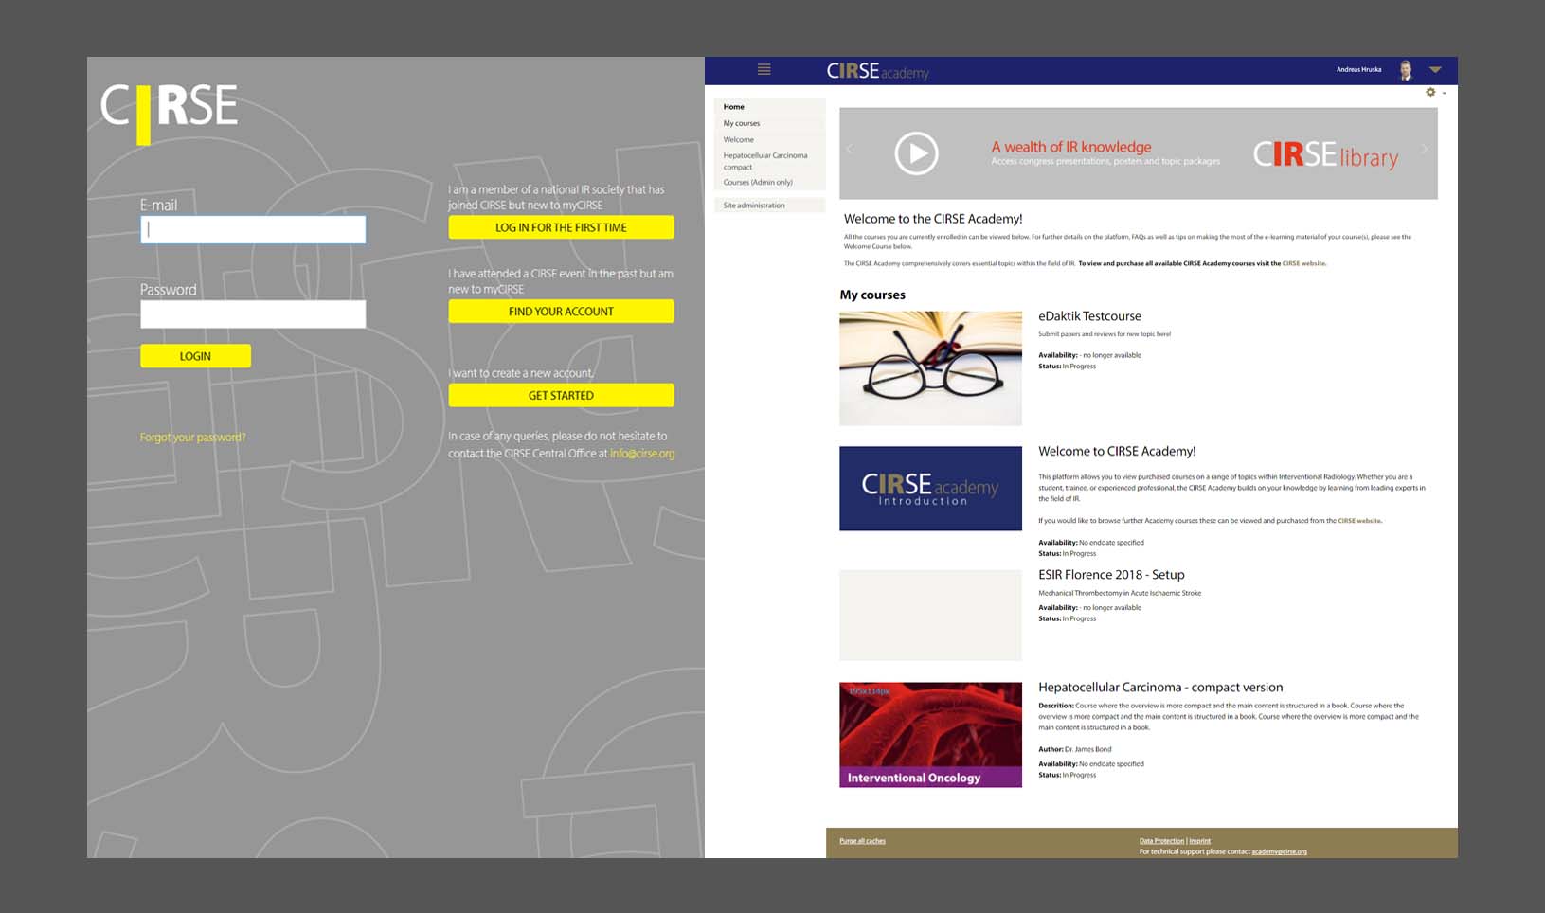The image size is (1545, 913).
Task: Click 'My courses' section heading
Action: click(x=872, y=295)
